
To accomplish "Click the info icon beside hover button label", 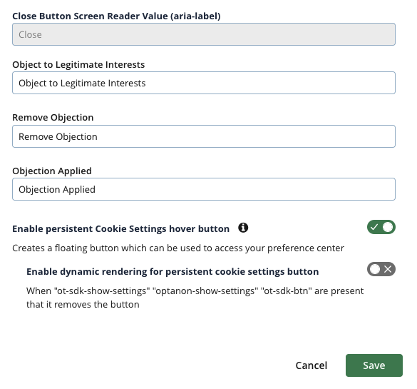I will point(243,228).
